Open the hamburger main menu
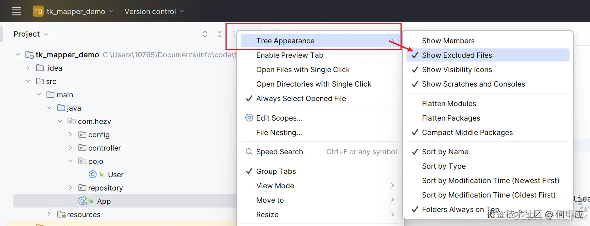This screenshot has width=590, height=226. pyautogui.click(x=16, y=11)
